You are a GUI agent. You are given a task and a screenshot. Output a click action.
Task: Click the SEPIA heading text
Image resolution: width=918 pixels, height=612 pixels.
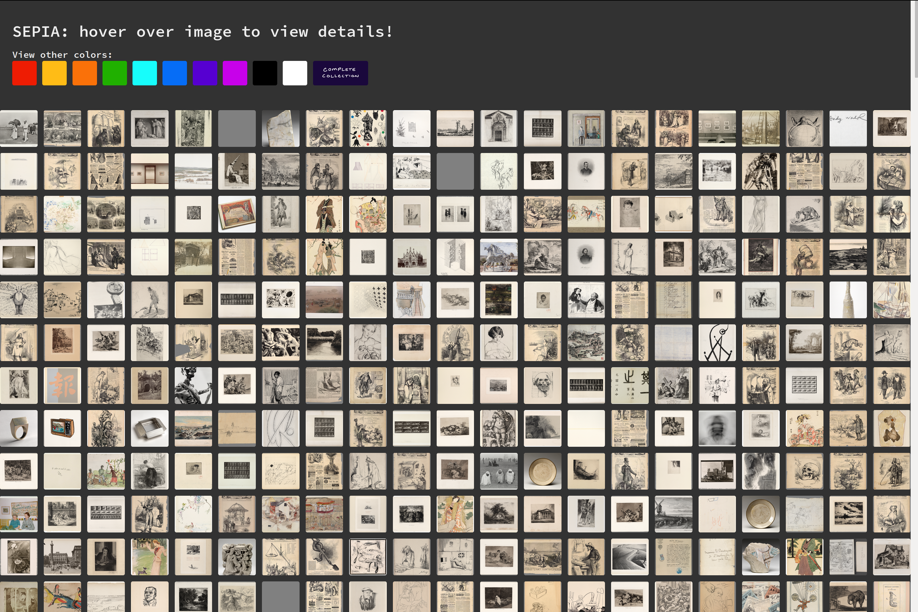(203, 32)
